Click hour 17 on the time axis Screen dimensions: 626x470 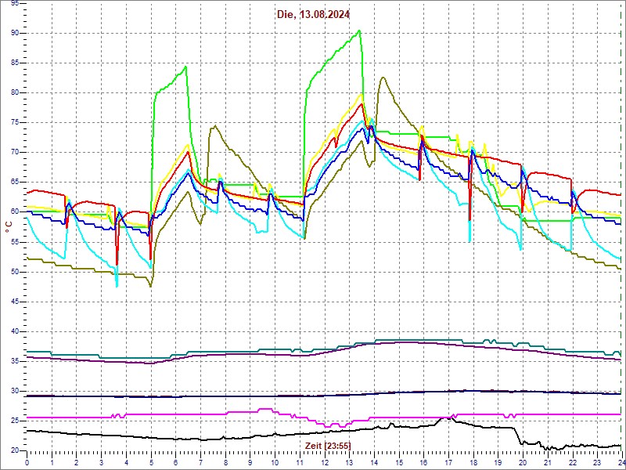pos(448,462)
